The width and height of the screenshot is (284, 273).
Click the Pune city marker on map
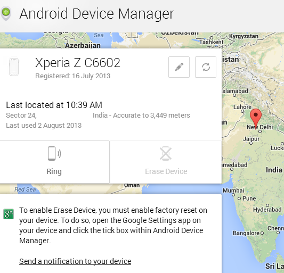pyautogui.click(x=239, y=198)
